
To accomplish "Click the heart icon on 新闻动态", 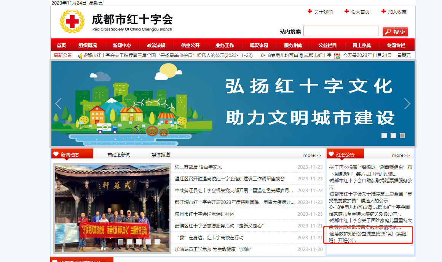I will [x=56, y=154].
